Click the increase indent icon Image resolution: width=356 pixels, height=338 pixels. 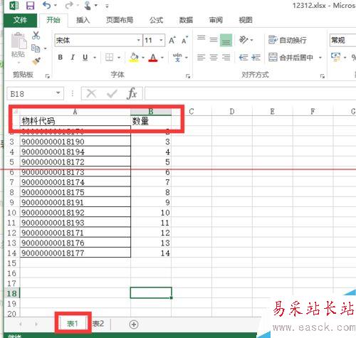click(x=256, y=58)
